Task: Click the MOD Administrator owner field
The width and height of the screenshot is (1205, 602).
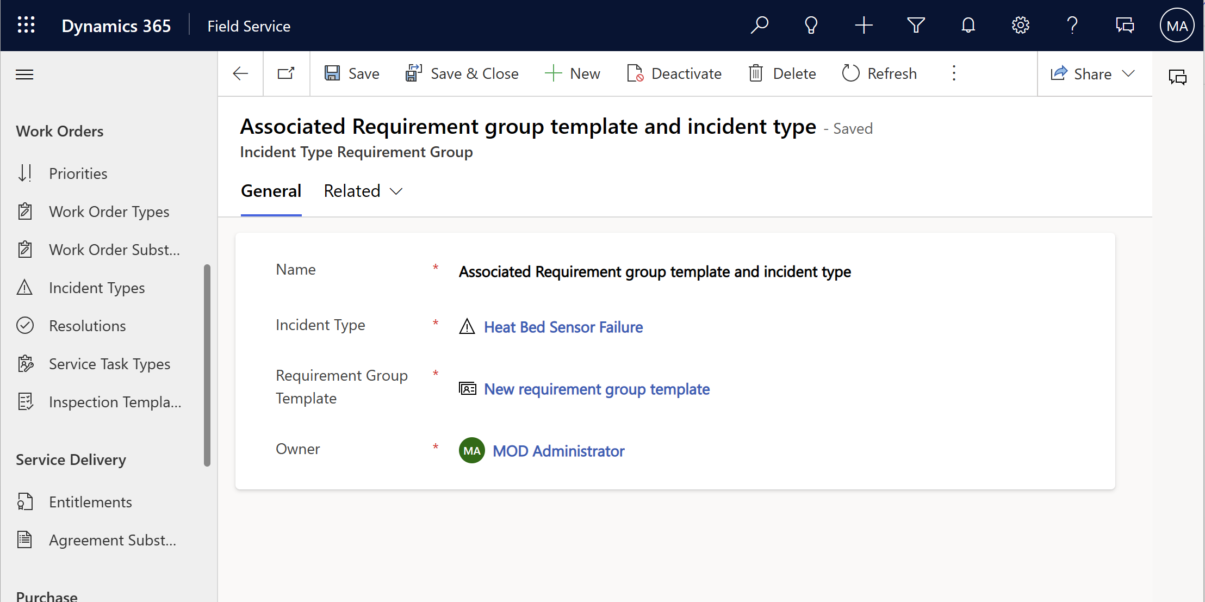Action: point(557,450)
